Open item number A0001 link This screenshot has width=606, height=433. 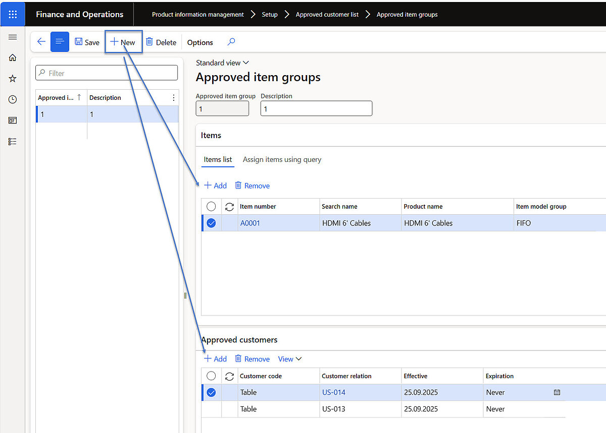point(250,223)
